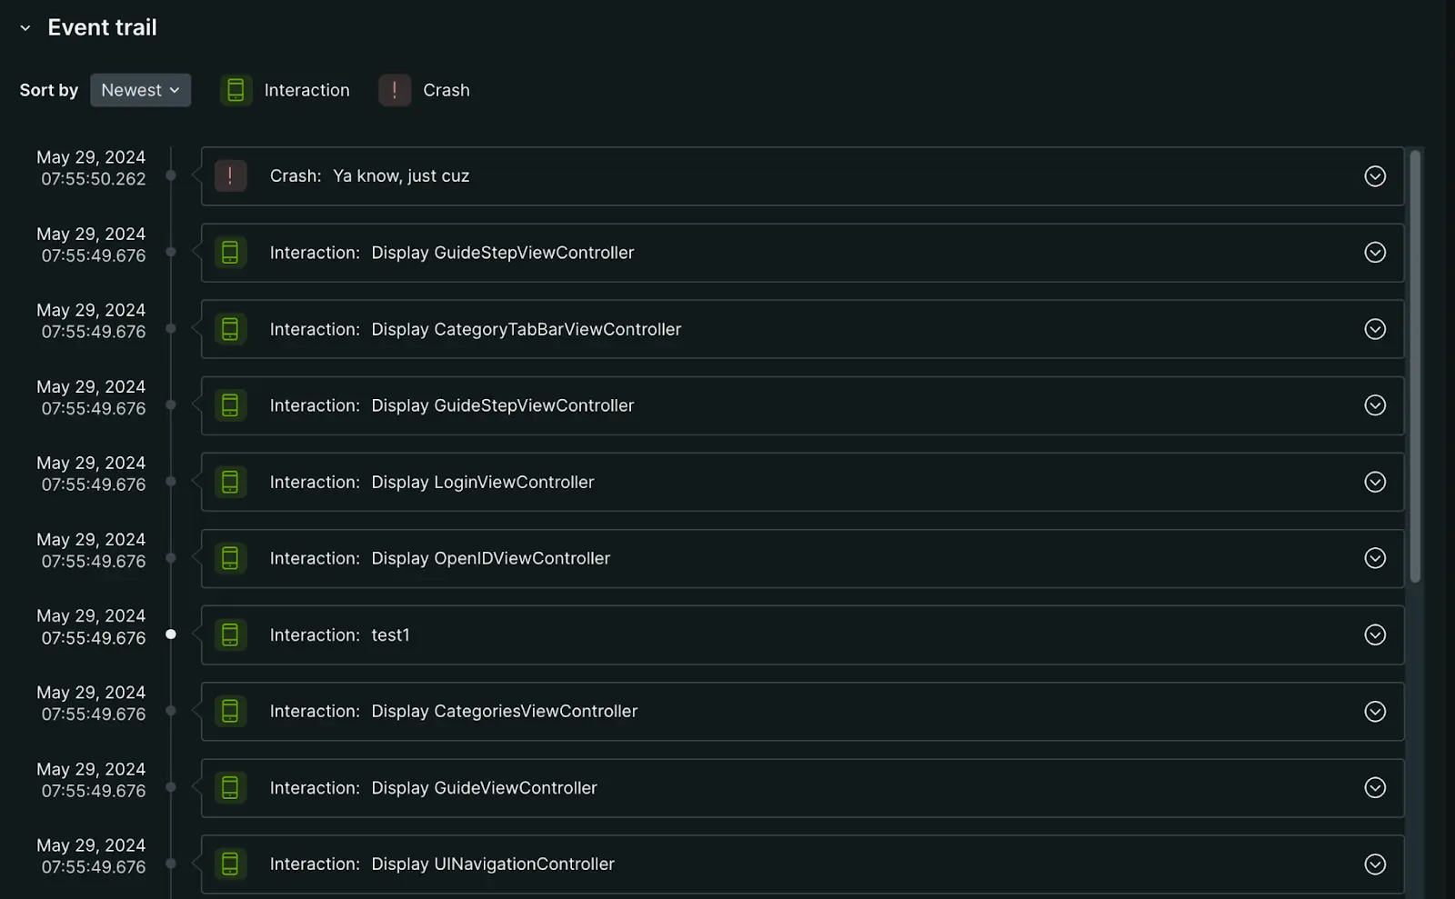
Task: Click the red crash icon on 'Ya know, just cuz' row
Action: tap(230, 175)
